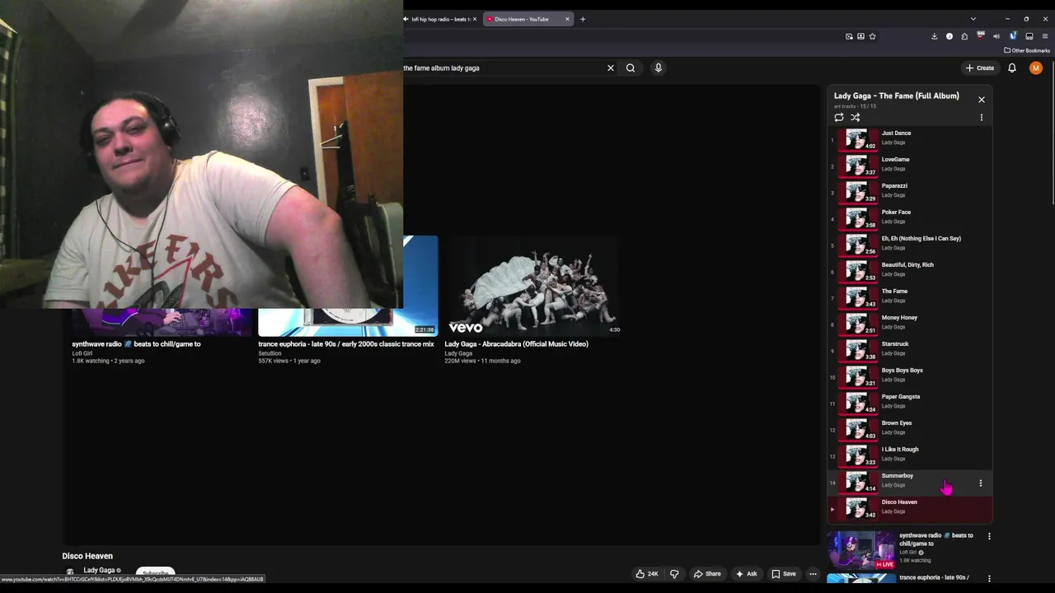Open sidebar synthwave radio LIVE thumbnail
1055x593 pixels.
861,550
